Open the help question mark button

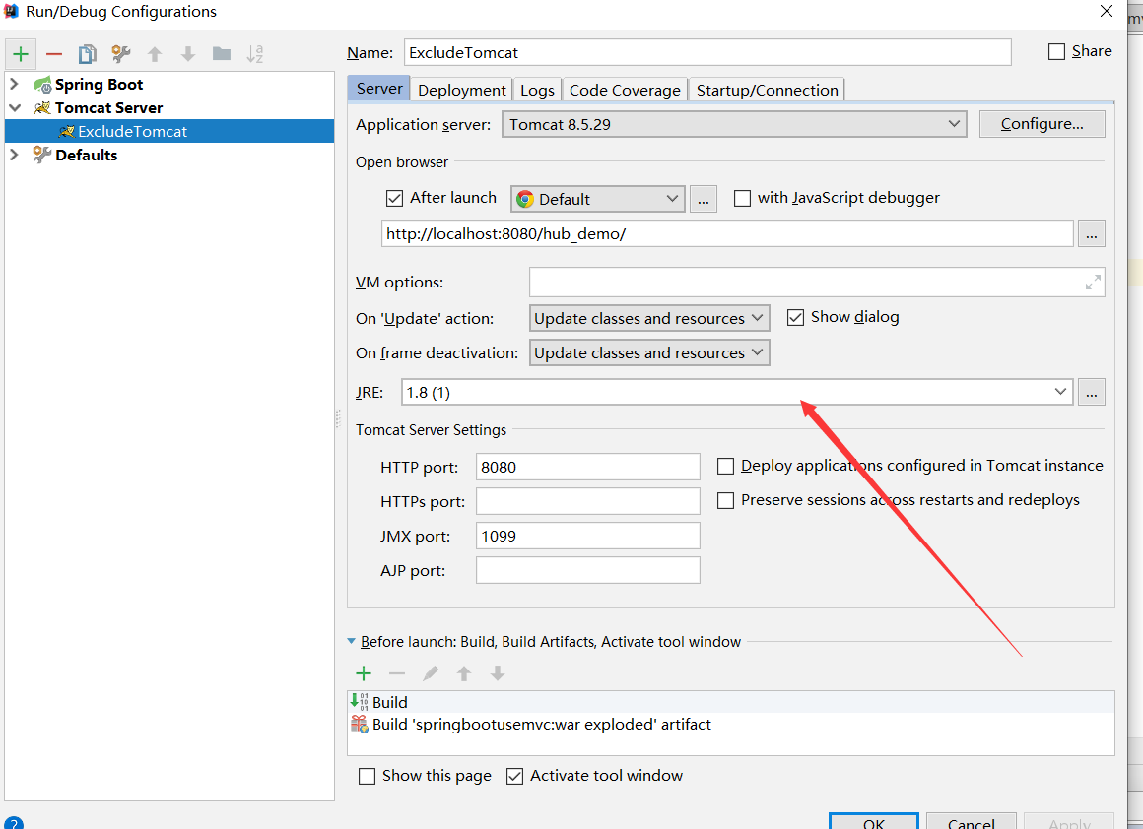(x=13, y=824)
